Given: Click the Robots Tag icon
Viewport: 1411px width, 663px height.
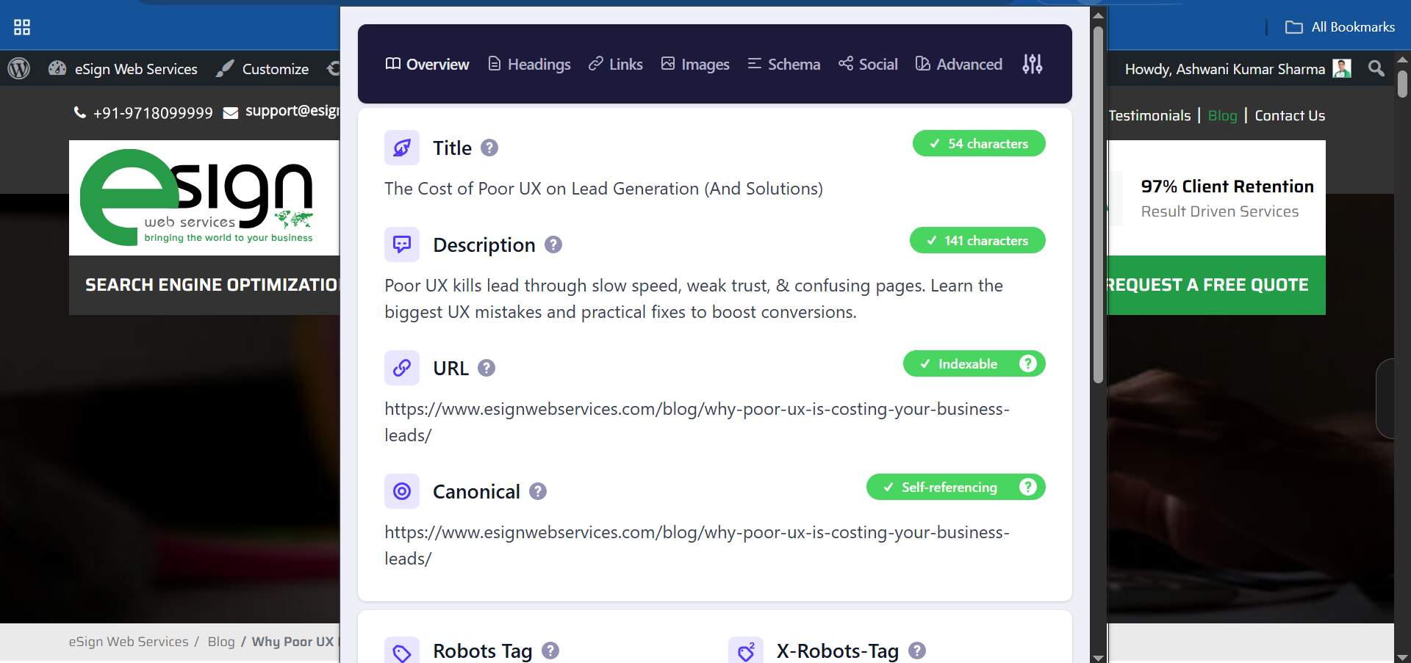Looking at the screenshot, I should 402,651.
